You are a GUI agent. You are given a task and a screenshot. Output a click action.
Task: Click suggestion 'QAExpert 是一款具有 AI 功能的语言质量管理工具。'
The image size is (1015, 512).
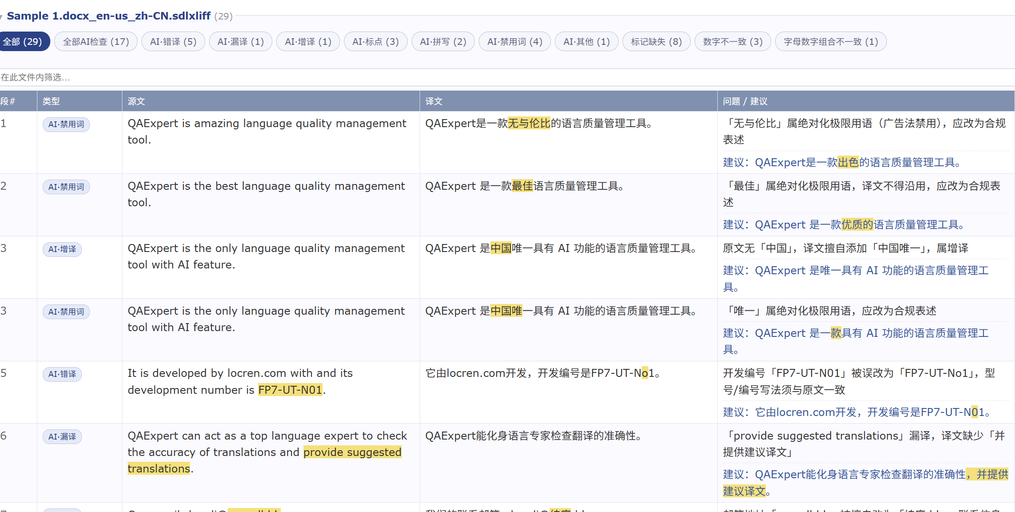coord(856,341)
